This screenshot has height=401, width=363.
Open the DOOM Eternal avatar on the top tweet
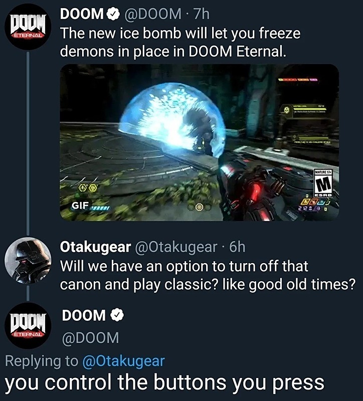(28, 27)
